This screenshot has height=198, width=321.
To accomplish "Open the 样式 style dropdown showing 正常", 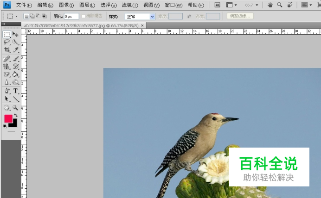I will [x=140, y=17].
